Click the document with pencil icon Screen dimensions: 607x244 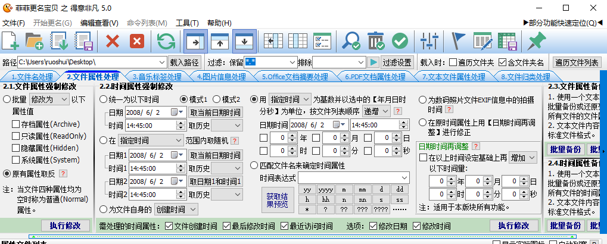click(483, 41)
